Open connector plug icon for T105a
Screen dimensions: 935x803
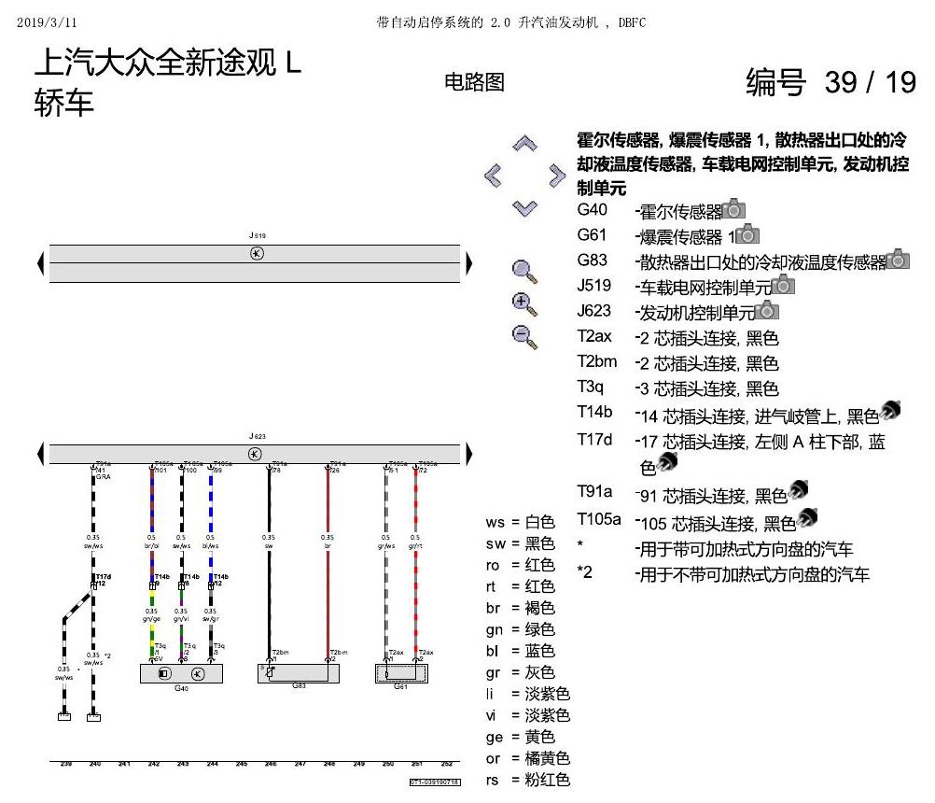pyautogui.click(x=807, y=518)
